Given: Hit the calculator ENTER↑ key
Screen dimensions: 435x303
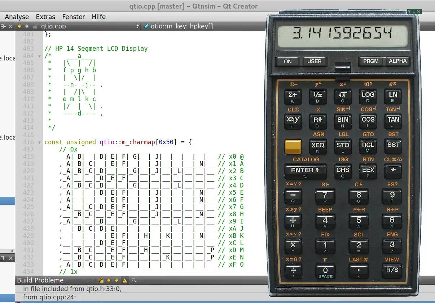Looking at the screenshot, I should 305,172.
